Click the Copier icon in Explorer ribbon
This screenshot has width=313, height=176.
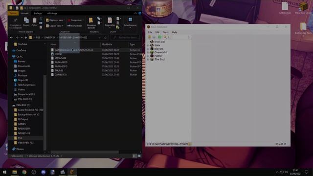coord(26,21)
